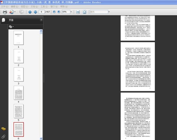The width and height of the screenshot is (177, 140).
Task: Go to previous page with up arrow
Action: 30,12
